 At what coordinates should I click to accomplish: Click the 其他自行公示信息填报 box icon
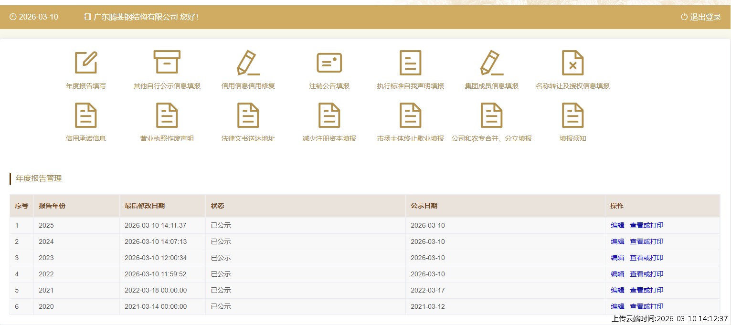pos(167,63)
